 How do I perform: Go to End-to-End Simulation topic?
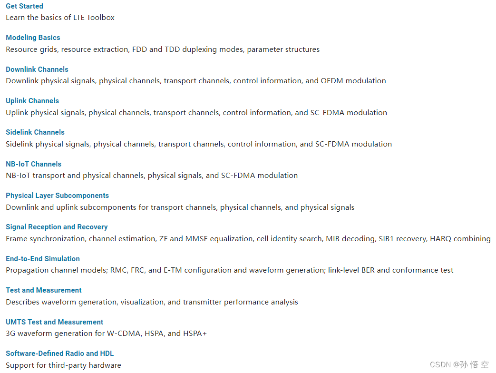(43, 259)
